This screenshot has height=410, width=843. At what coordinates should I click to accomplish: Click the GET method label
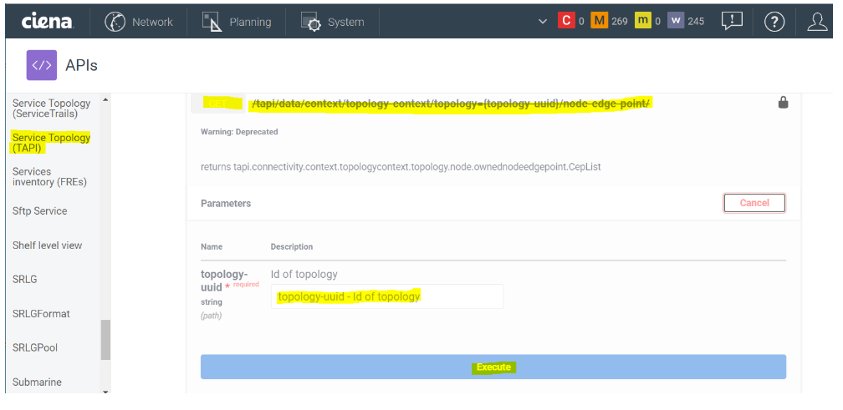(x=217, y=104)
